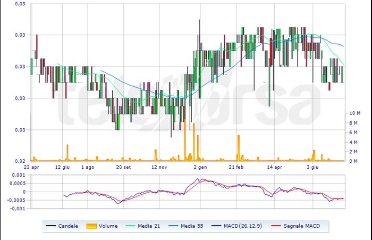
Task: Click the 0,001 MACD axis label
Action: pyautogui.click(x=18, y=175)
